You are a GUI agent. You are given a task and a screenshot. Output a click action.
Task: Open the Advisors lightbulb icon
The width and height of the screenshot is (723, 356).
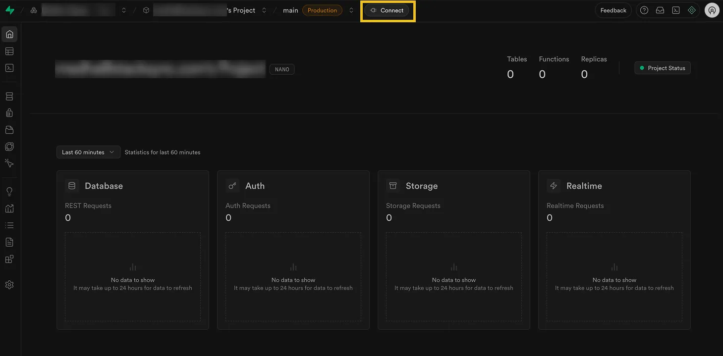pos(9,192)
